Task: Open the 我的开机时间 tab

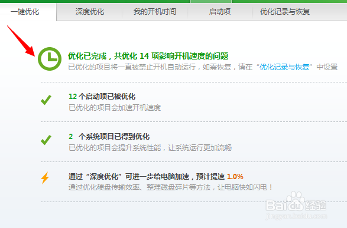Action: coord(155,12)
